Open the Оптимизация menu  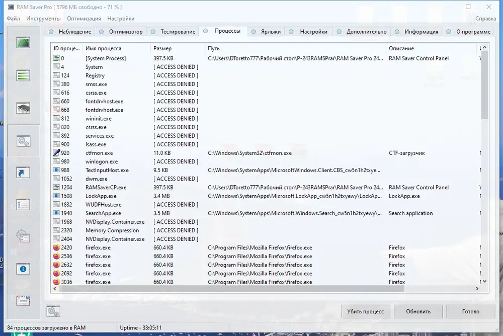click(x=84, y=19)
